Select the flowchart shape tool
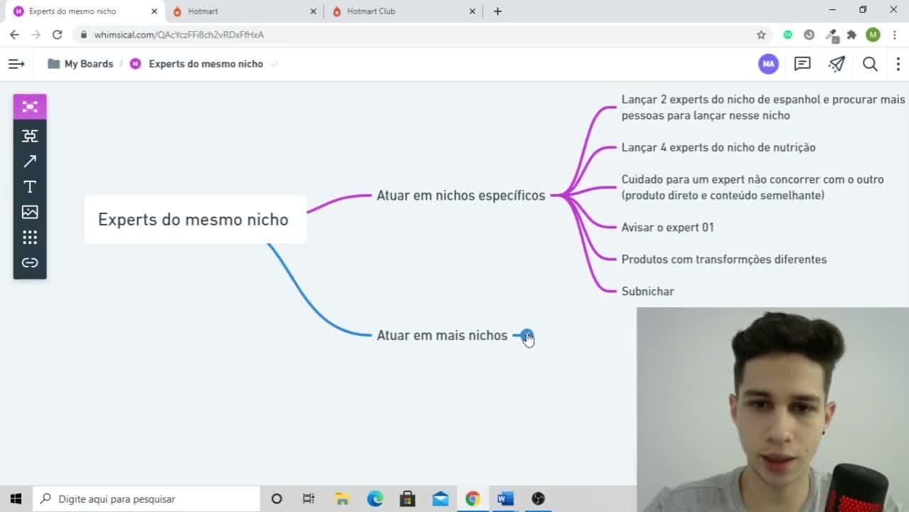The width and height of the screenshot is (909, 512). pos(30,136)
